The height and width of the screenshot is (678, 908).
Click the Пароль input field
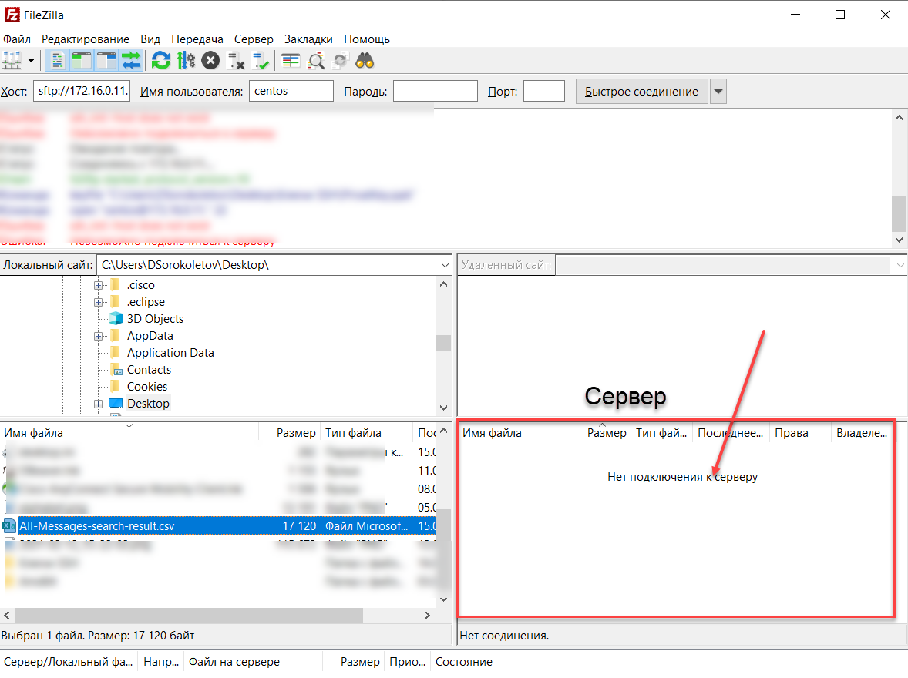coord(436,92)
